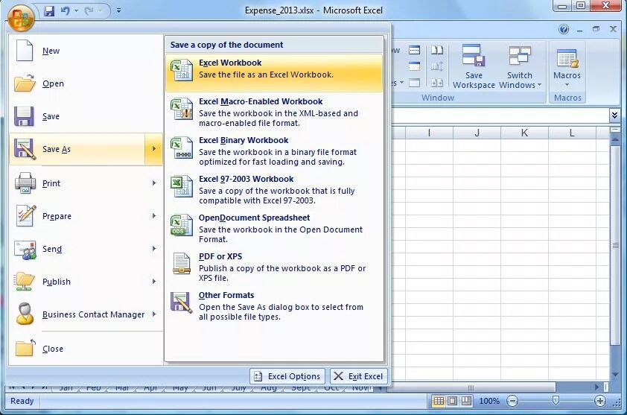Click the 100% zoom level indicator
627x415 pixels.
(x=489, y=401)
